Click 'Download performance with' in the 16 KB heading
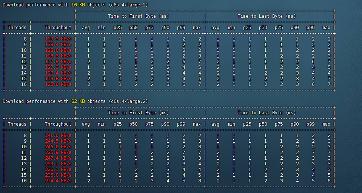 click(x=35, y=5)
